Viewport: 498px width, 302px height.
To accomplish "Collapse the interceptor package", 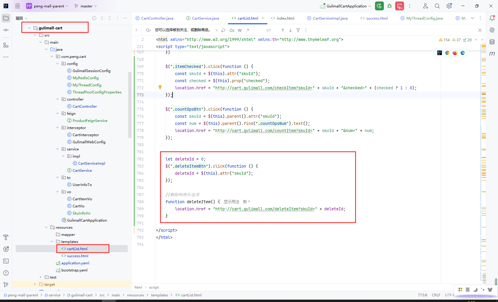I will coord(58,128).
